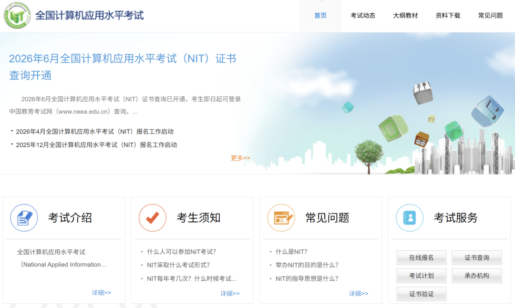
Task: Open the question NIT采取什么考试形式?
Action: pos(178,265)
